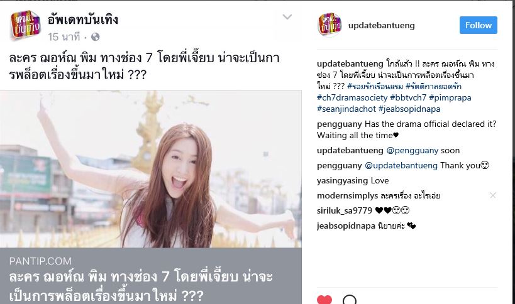Click the @pengguany mention link

(413, 151)
